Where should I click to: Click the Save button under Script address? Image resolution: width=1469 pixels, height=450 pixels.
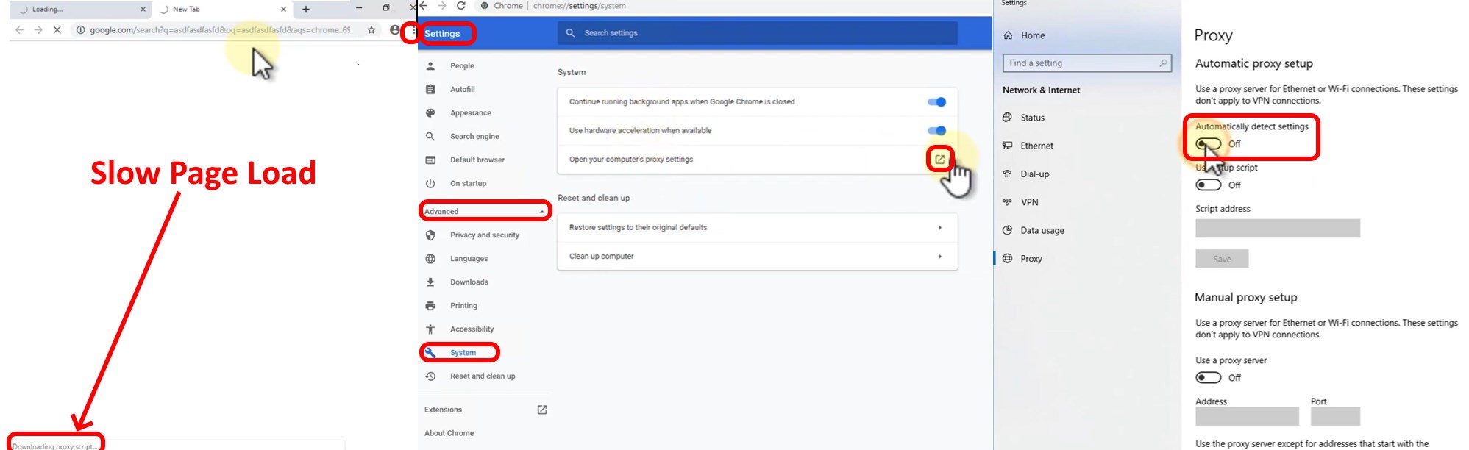coord(1221,260)
